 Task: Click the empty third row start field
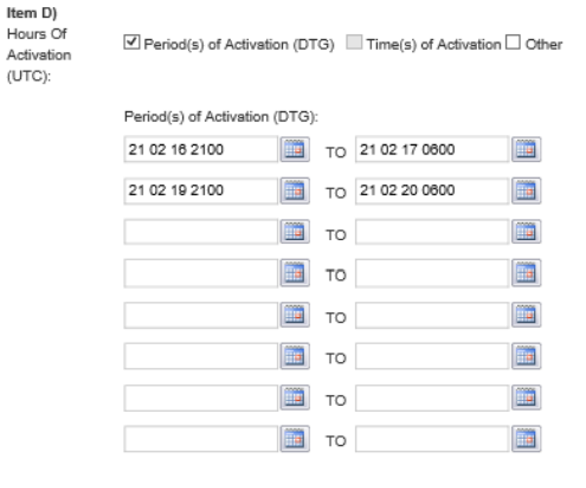click(201, 232)
